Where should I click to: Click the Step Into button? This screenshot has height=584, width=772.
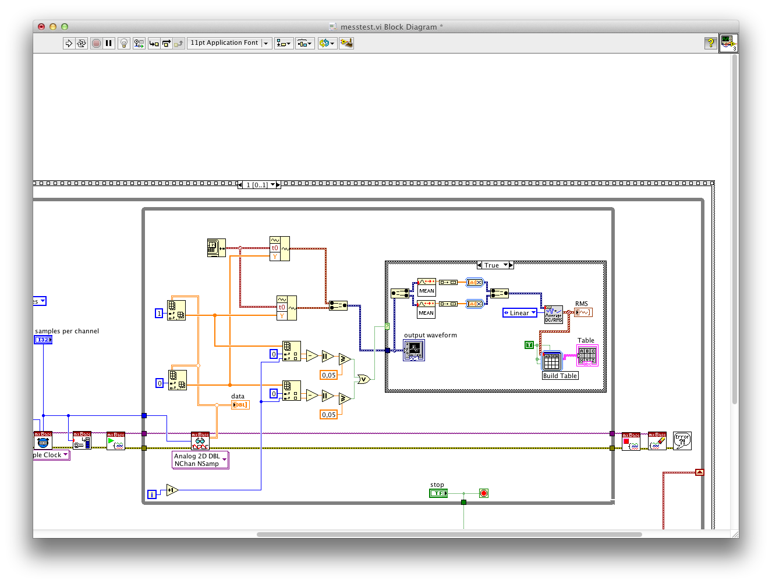point(154,43)
